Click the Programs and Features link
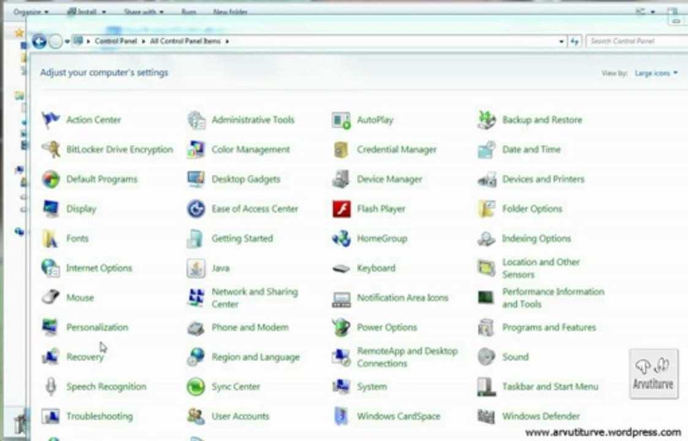The width and height of the screenshot is (688, 441). pos(549,327)
